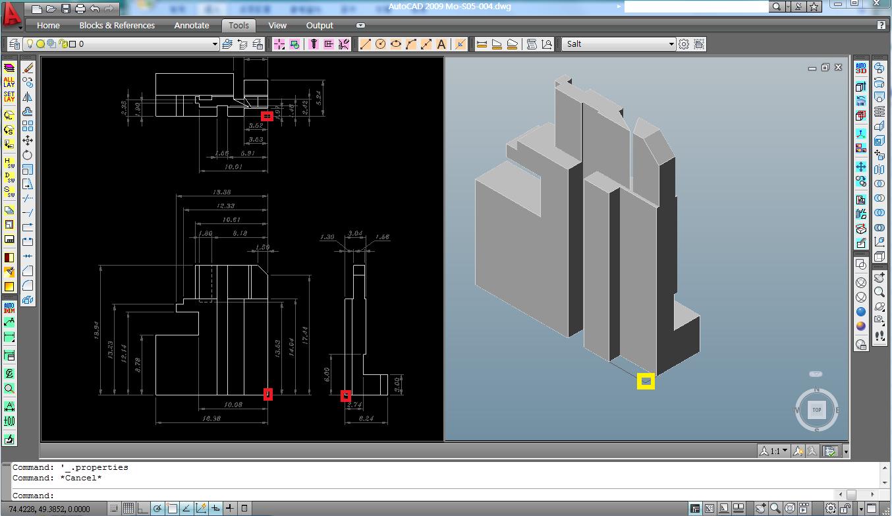Select the Realistic blue sphere visual style
The height and width of the screenshot is (516, 892).
(x=861, y=312)
